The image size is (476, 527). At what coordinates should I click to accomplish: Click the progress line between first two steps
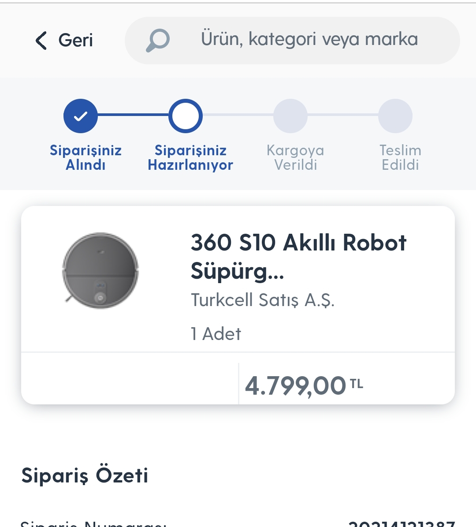click(133, 115)
